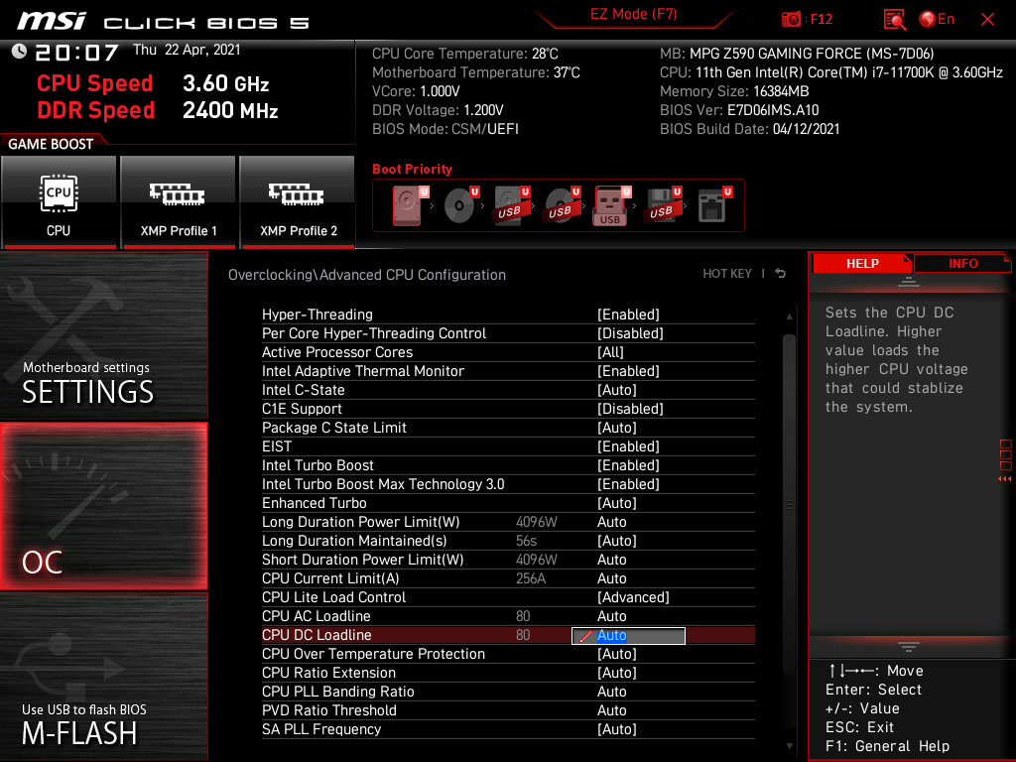Select the USB hard disk boot icon

[511, 205]
